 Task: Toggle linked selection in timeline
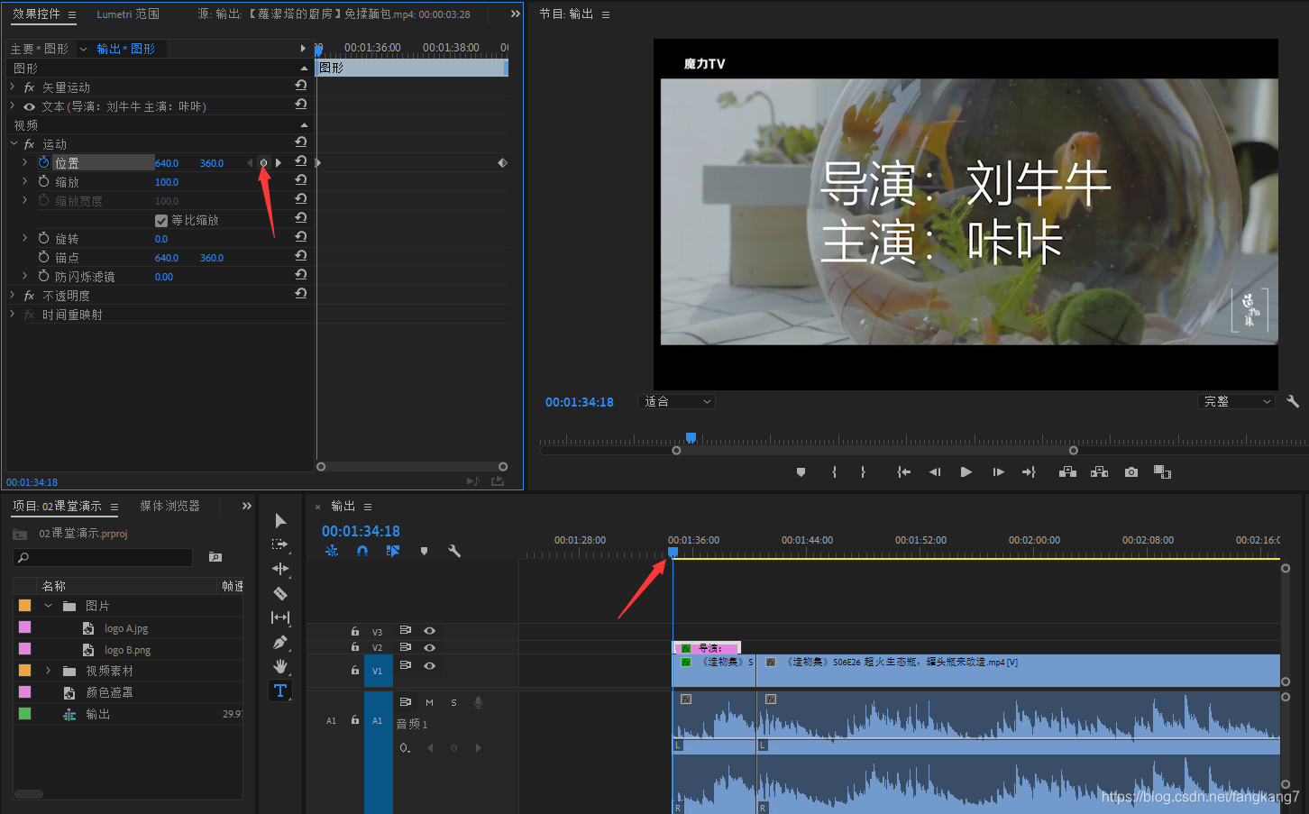(393, 551)
